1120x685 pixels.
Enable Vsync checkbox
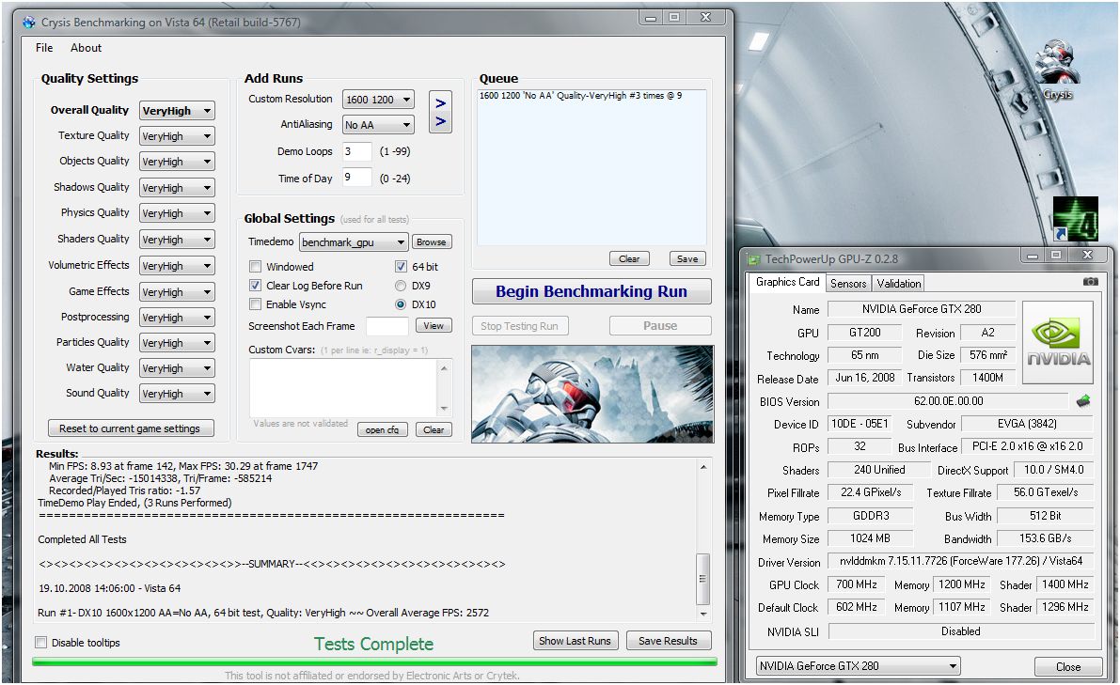click(255, 304)
